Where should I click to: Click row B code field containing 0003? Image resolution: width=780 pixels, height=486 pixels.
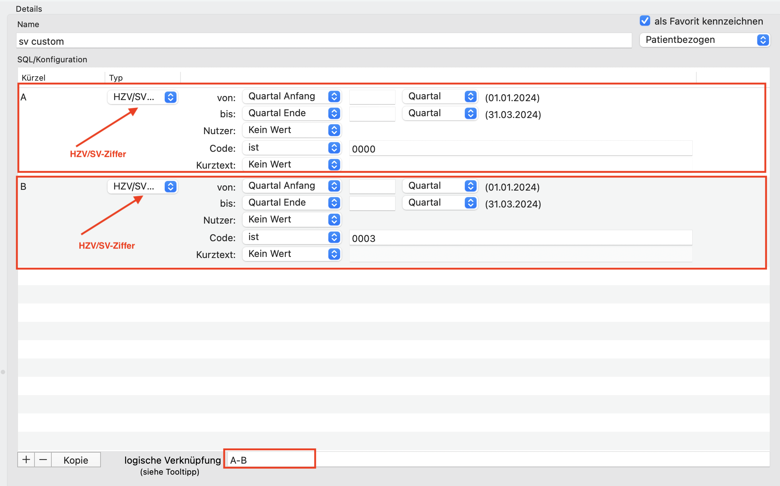(x=521, y=238)
